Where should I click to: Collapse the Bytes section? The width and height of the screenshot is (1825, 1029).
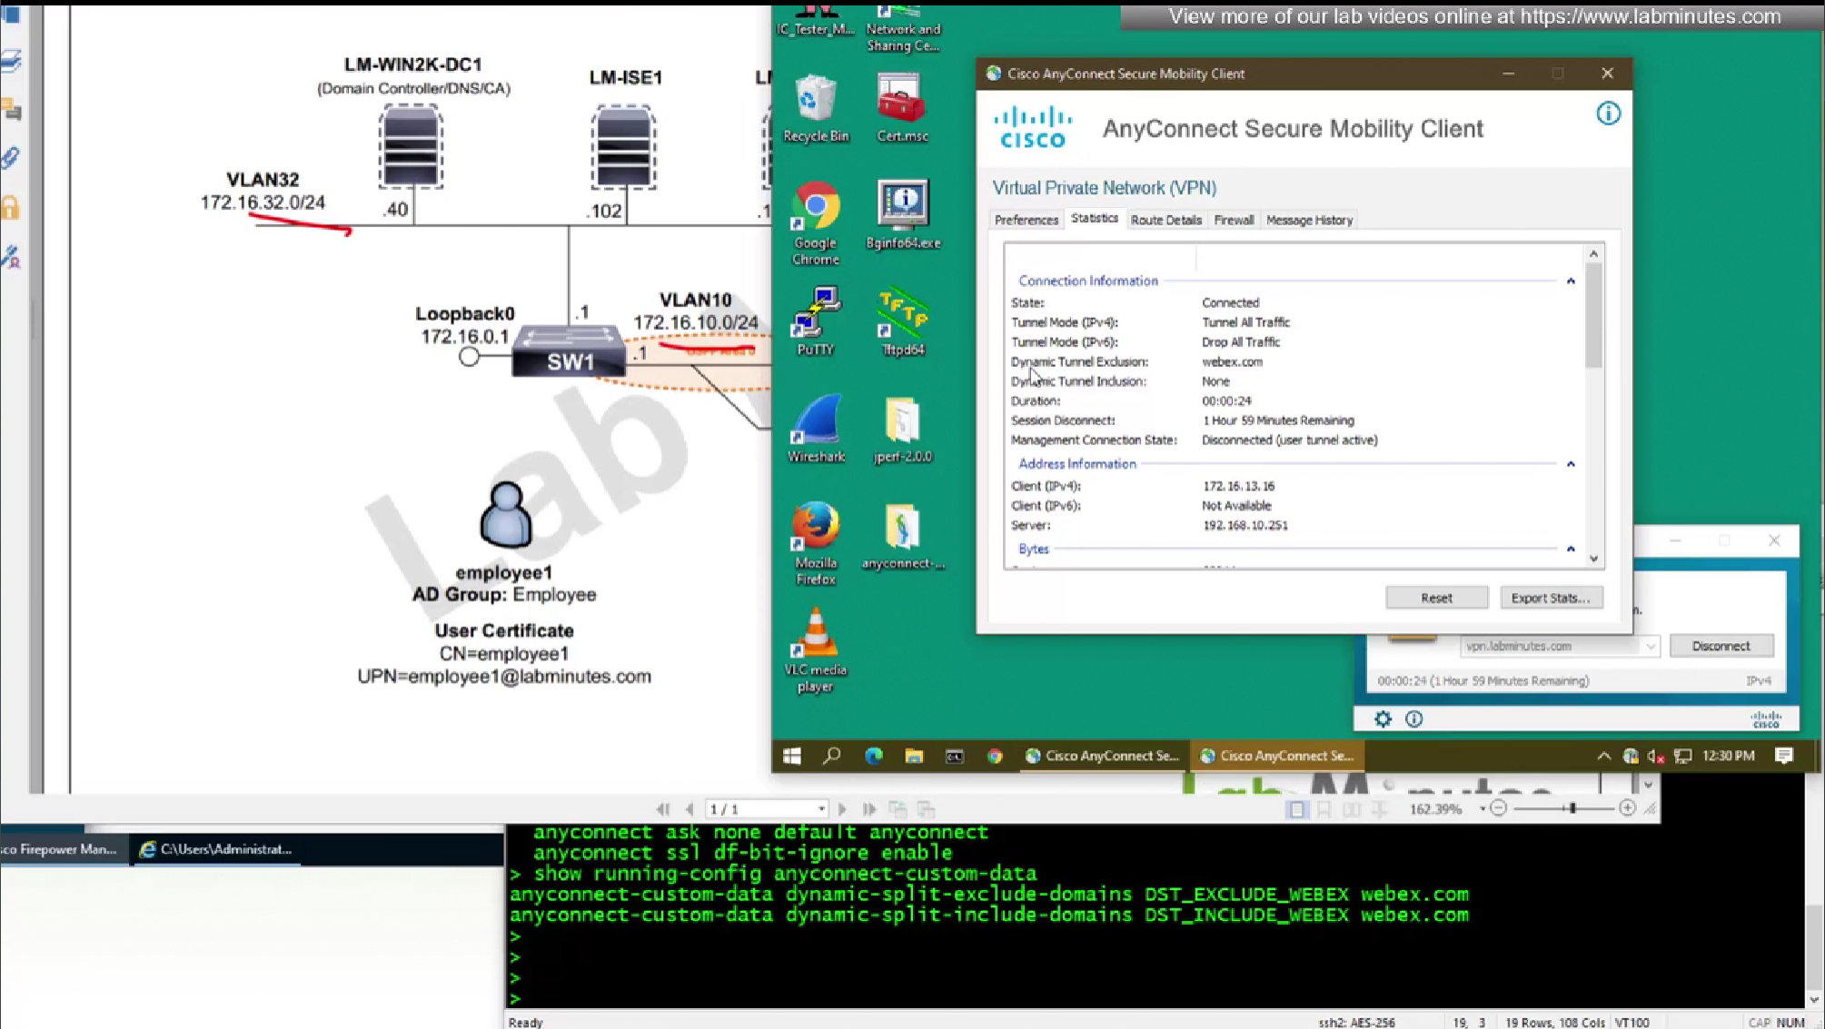point(1571,549)
